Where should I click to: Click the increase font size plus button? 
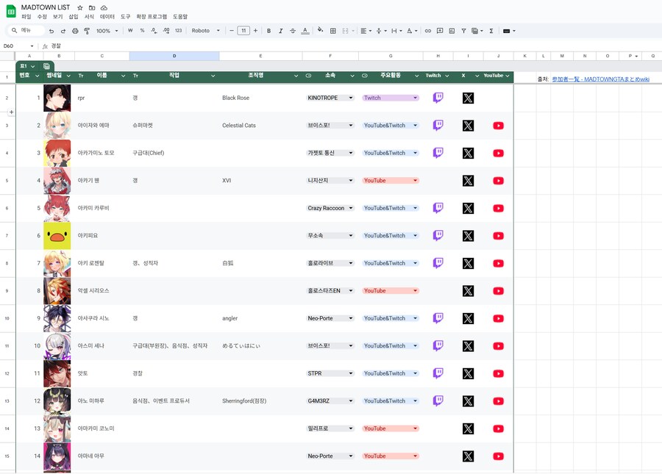255,31
